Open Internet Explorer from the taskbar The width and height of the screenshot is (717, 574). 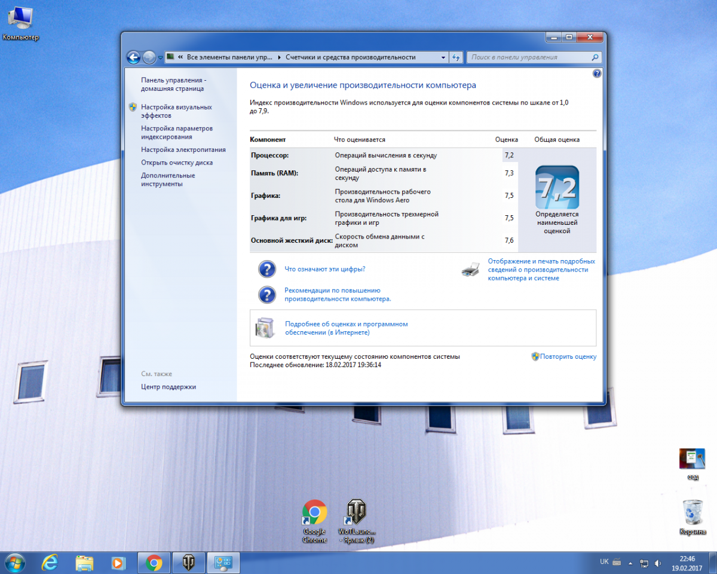pyautogui.click(x=50, y=563)
